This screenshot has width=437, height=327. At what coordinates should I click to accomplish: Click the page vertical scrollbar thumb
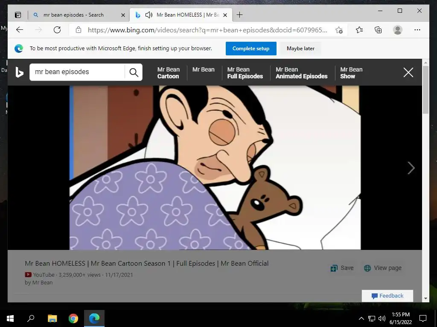coord(425,89)
